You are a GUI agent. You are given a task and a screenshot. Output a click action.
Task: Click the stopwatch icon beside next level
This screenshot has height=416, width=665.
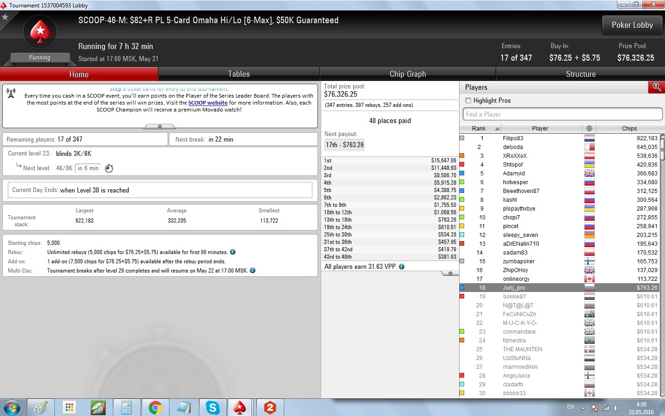click(109, 168)
